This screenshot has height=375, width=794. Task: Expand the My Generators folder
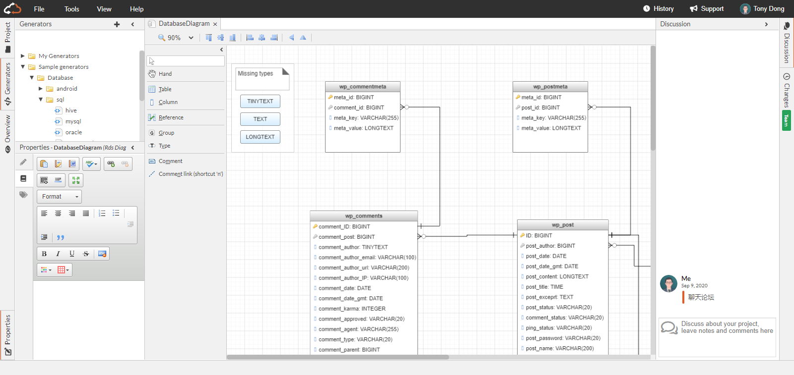(x=23, y=56)
